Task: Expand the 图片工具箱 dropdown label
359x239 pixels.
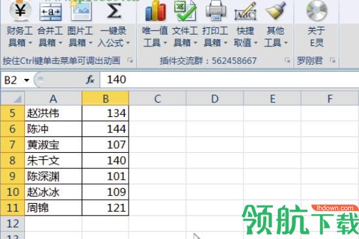Action: pyautogui.click(x=80, y=37)
